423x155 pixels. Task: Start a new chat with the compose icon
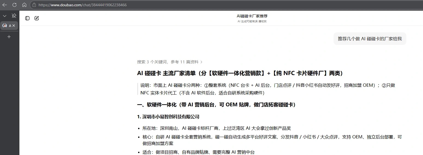point(37,18)
